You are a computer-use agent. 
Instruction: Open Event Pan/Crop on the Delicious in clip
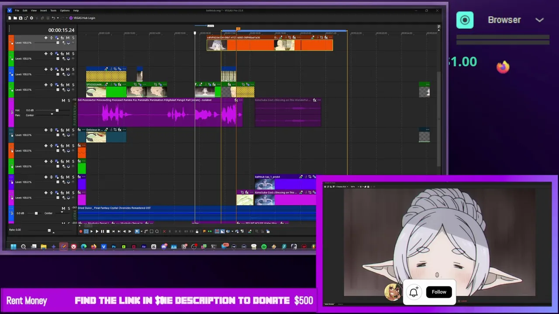pyautogui.click(x=115, y=130)
